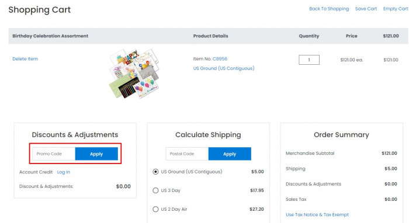
Task: Focus the Postal Code input field
Action: click(187, 154)
